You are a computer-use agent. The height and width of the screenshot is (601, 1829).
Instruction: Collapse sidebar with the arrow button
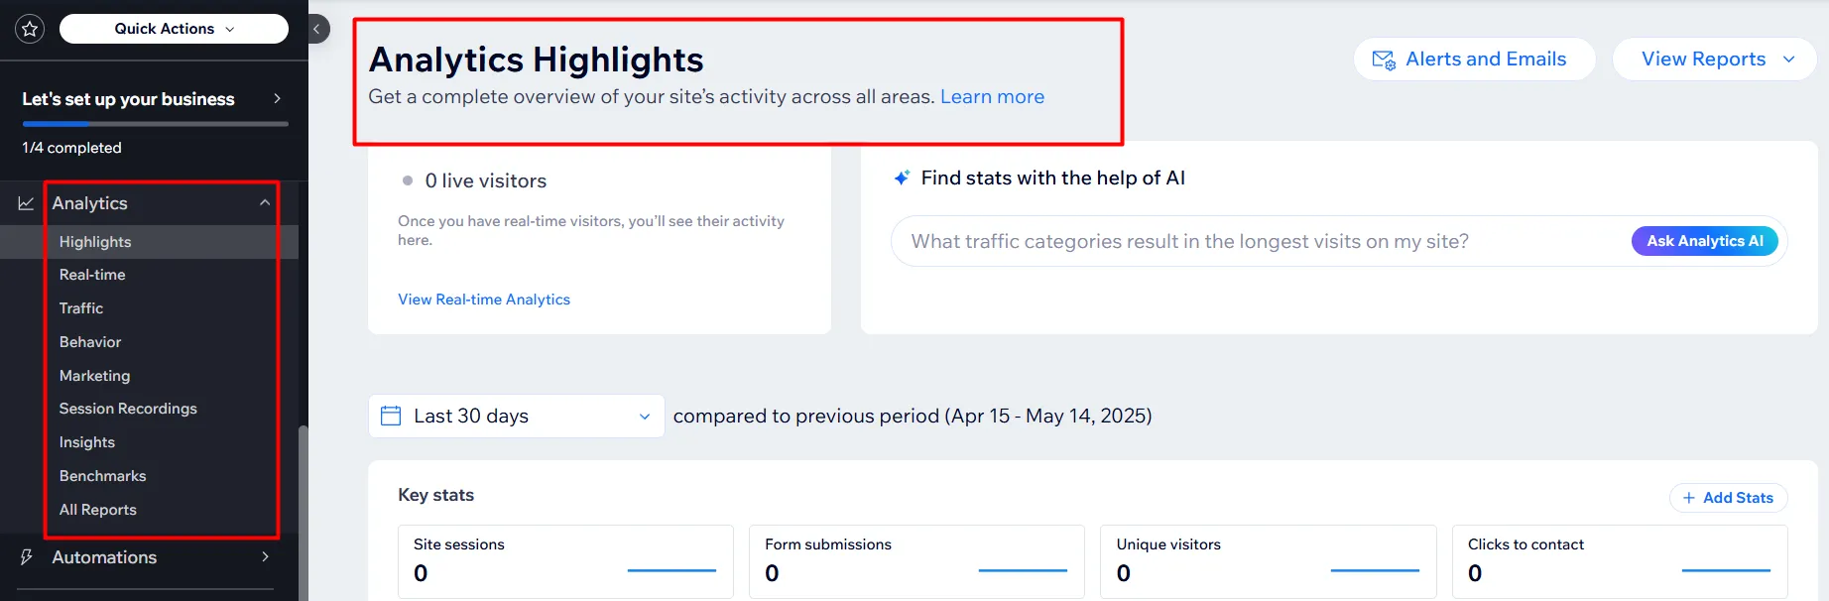[317, 29]
